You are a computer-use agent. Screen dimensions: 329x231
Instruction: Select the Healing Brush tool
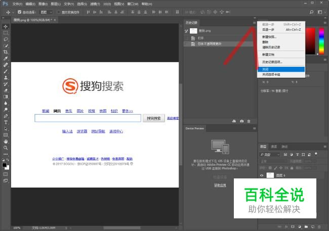[6, 65]
